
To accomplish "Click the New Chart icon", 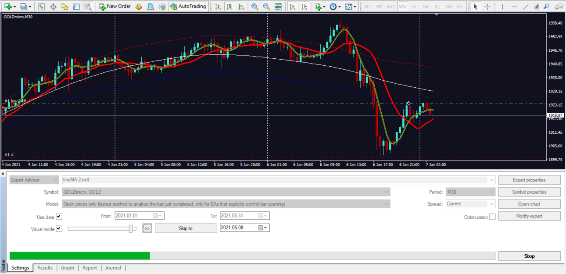I will (x=8, y=7).
